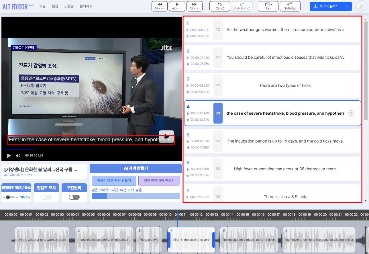Edit subtitle 'As the weather gets warmer'

285,30
